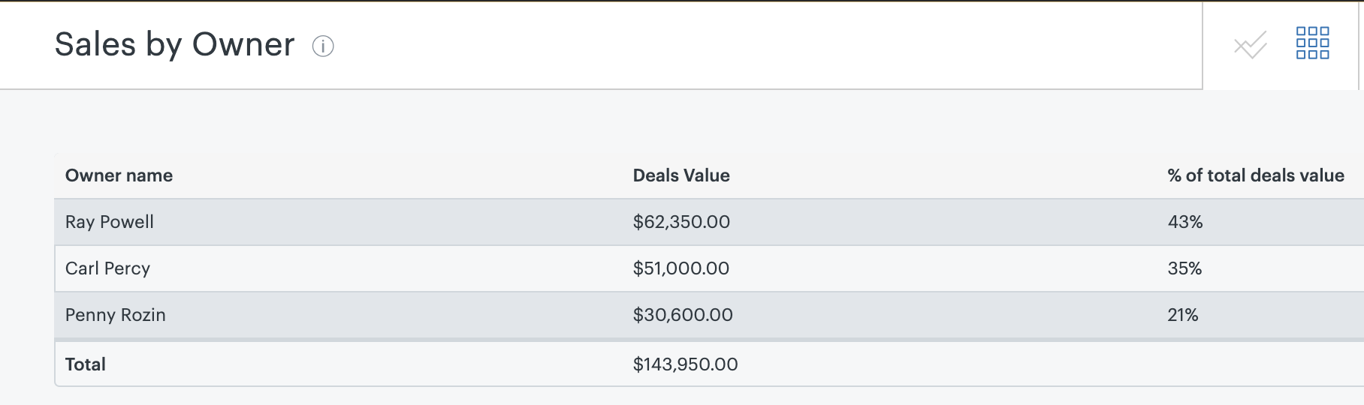Viewport: 1364px width, 405px height.
Task: Switch to the chart view icon
Action: [1250, 45]
